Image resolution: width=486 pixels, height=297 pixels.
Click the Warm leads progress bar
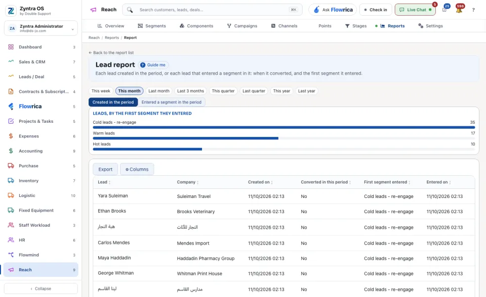(x=283, y=138)
